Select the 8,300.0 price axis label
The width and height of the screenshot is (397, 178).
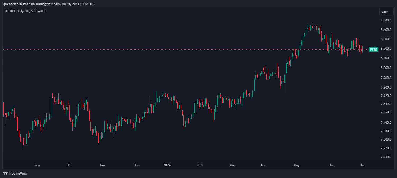pos(386,39)
